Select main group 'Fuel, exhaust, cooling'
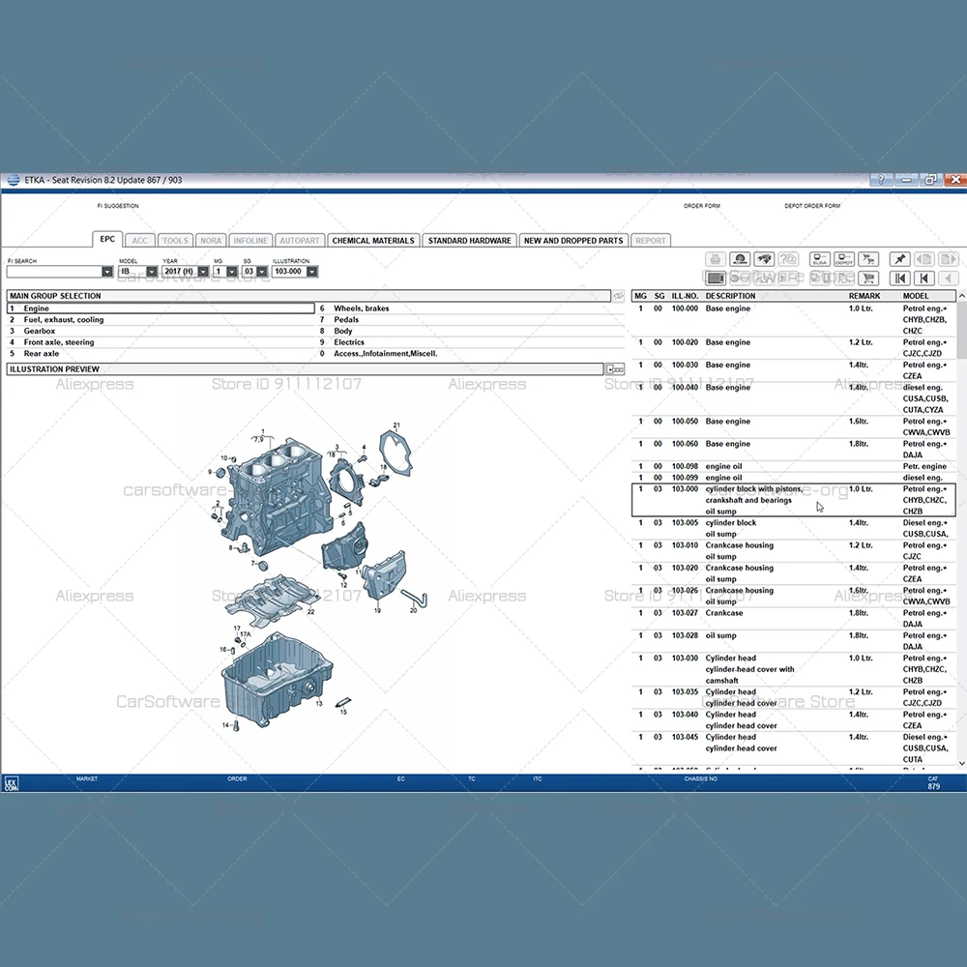 pyautogui.click(x=161, y=319)
